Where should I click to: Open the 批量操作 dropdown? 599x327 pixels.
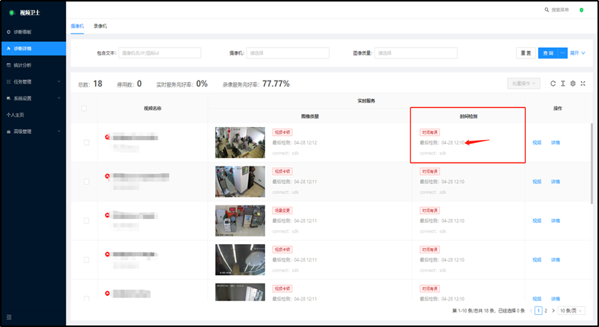point(524,84)
